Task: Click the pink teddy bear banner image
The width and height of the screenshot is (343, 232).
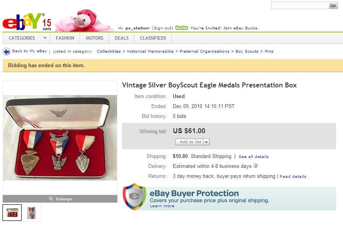Action: (x=83, y=21)
